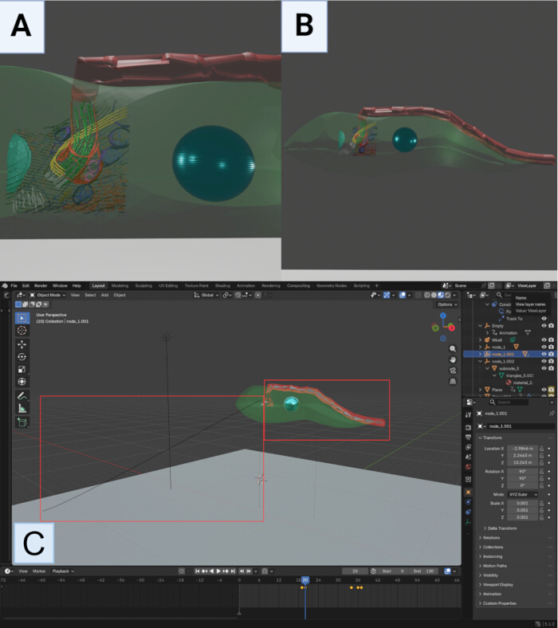Open the Object Data properties tab
Viewport: 558px width, 628px height.
click(468, 522)
